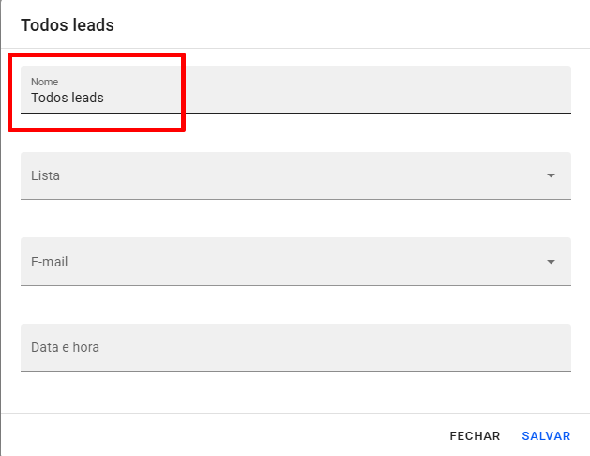This screenshot has height=456, width=590.
Task: Close the form using FECHAR
Action: (x=475, y=436)
